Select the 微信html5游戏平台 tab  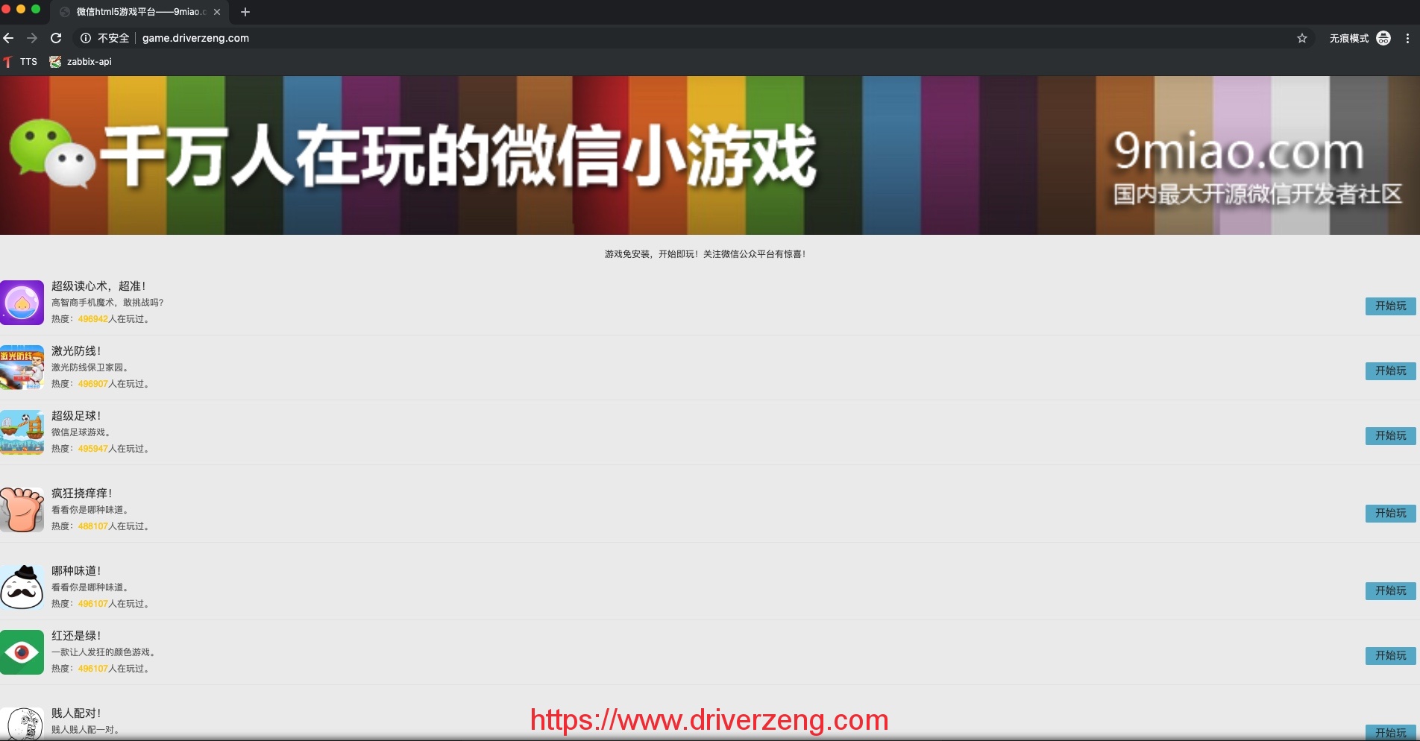[140, 12]
